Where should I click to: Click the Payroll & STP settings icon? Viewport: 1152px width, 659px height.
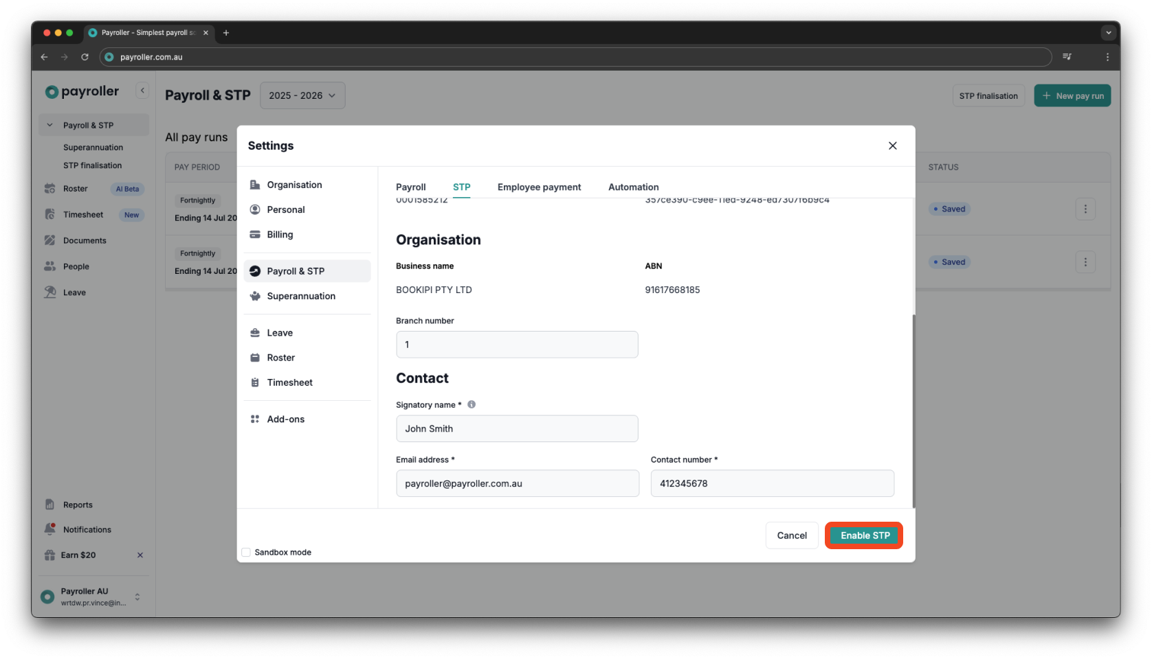click(255, 271)
